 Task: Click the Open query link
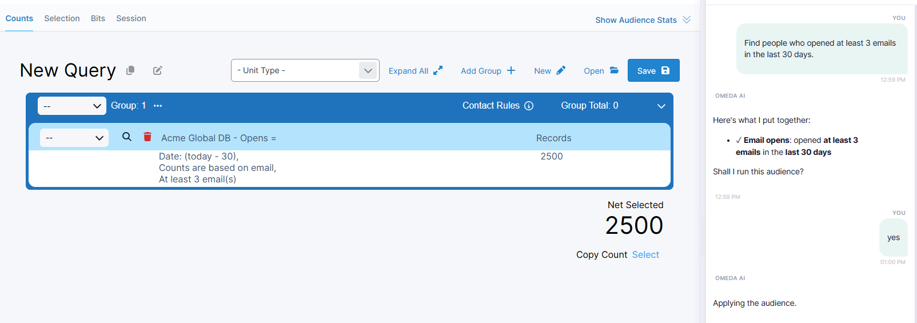click(601, 71)
